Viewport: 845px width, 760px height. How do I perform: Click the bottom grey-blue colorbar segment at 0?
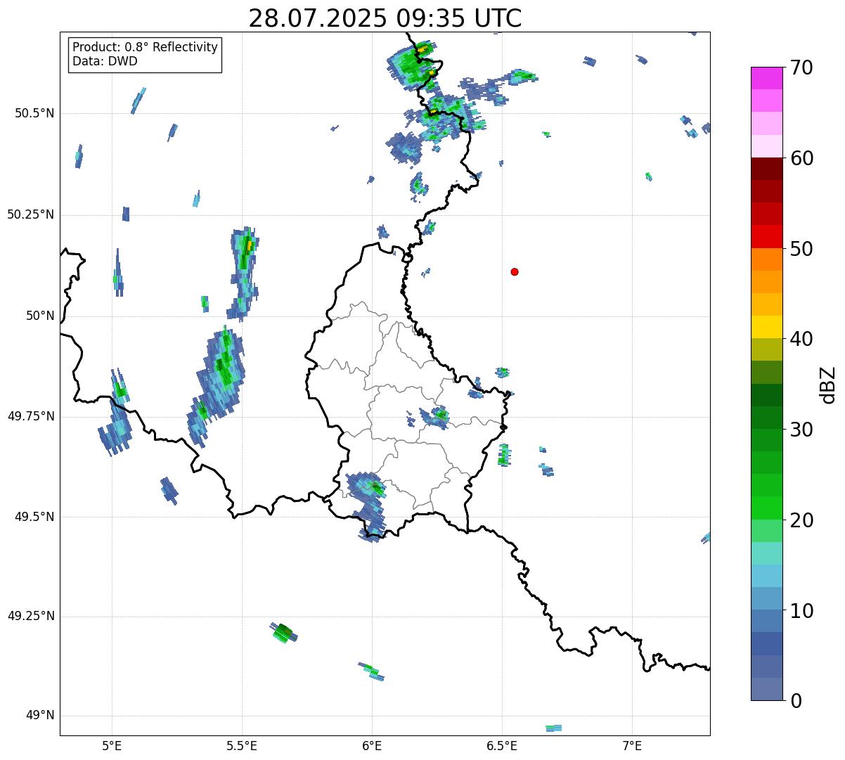pos(766,688)
